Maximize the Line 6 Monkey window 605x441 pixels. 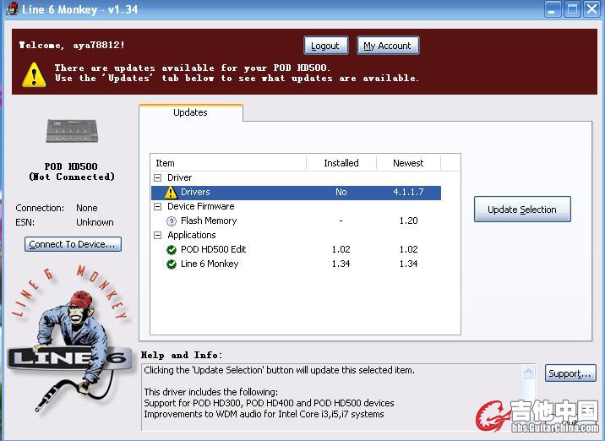[573, 9]
